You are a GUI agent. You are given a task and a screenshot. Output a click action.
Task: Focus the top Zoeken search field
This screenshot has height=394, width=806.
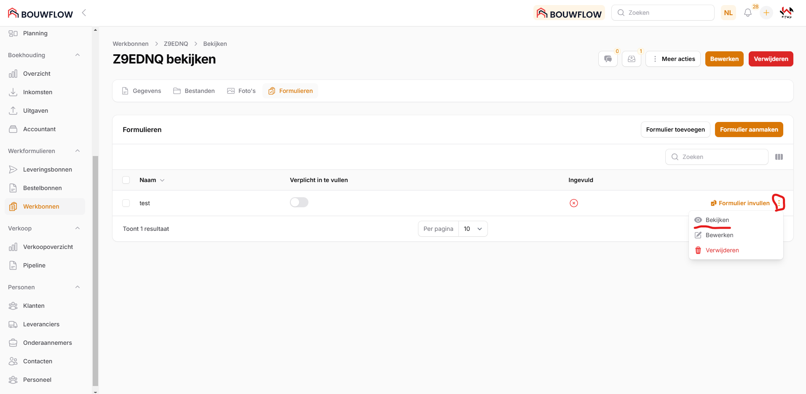coord(663,13)
